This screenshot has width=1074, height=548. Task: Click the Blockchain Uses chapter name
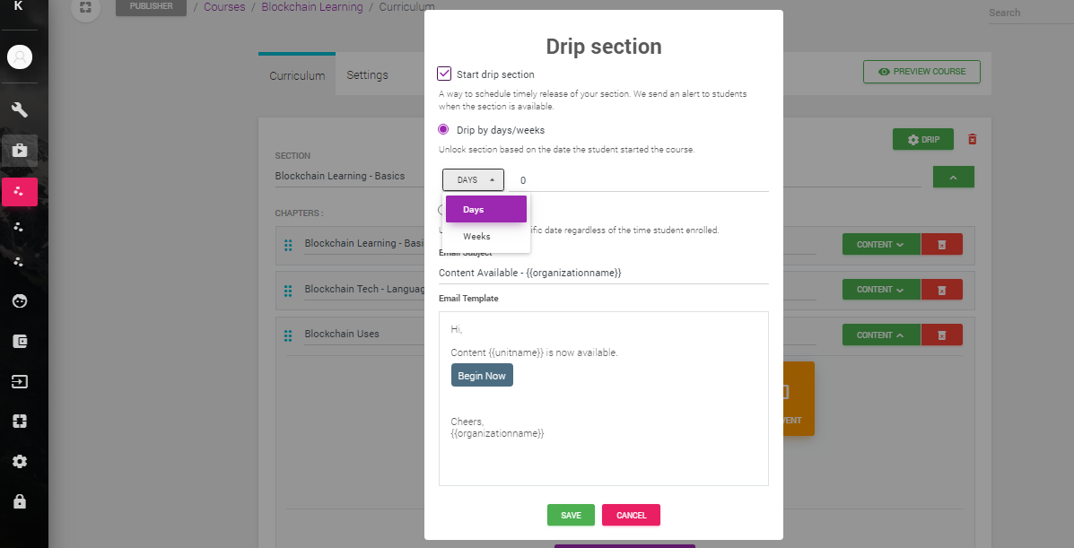pos(342,334)
